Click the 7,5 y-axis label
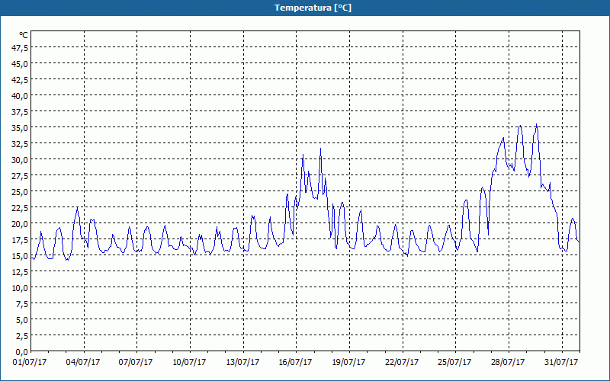610x381 pixels. [x=22, y=304]
